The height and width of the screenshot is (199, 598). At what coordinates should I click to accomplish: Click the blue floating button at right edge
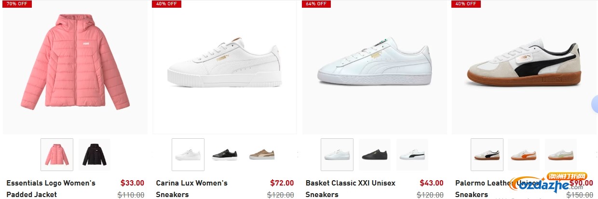595,104
